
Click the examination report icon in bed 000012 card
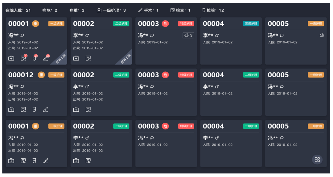click(23, 110)
